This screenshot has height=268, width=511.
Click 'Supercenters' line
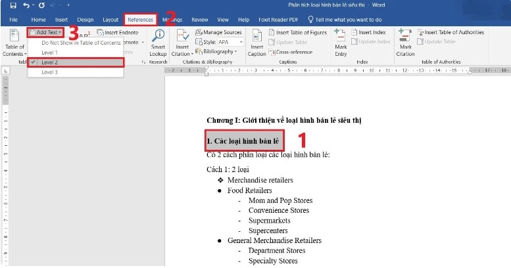coord(268,231)
